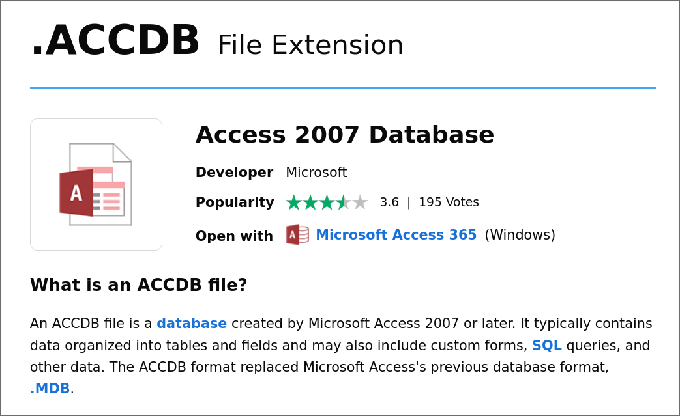Click the ACCDB file type icon

coord(96,184)
